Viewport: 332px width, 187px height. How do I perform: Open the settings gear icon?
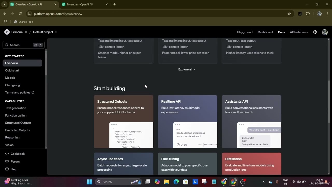click(x=315, y=32)
